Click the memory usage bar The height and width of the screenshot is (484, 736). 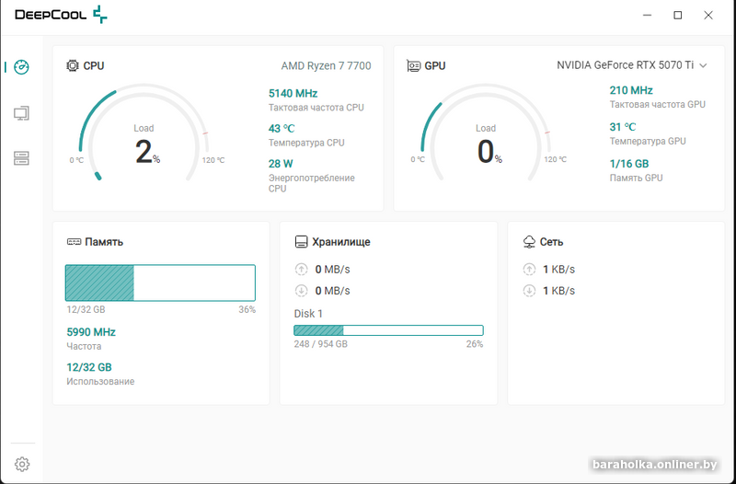pos(160,282)
